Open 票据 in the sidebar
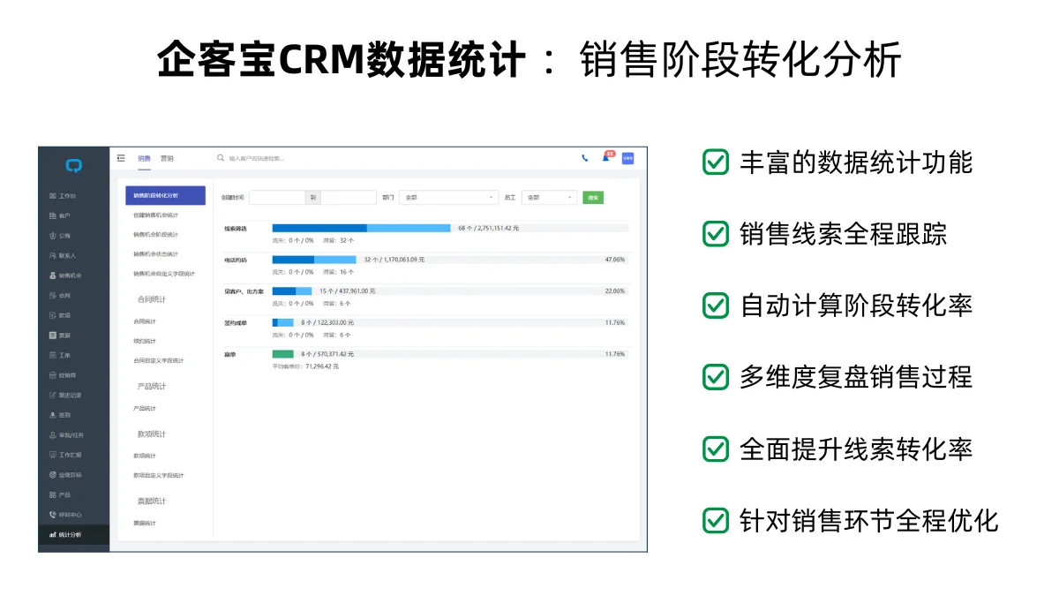Screen dimensions: 1059x596 (60, 336)
